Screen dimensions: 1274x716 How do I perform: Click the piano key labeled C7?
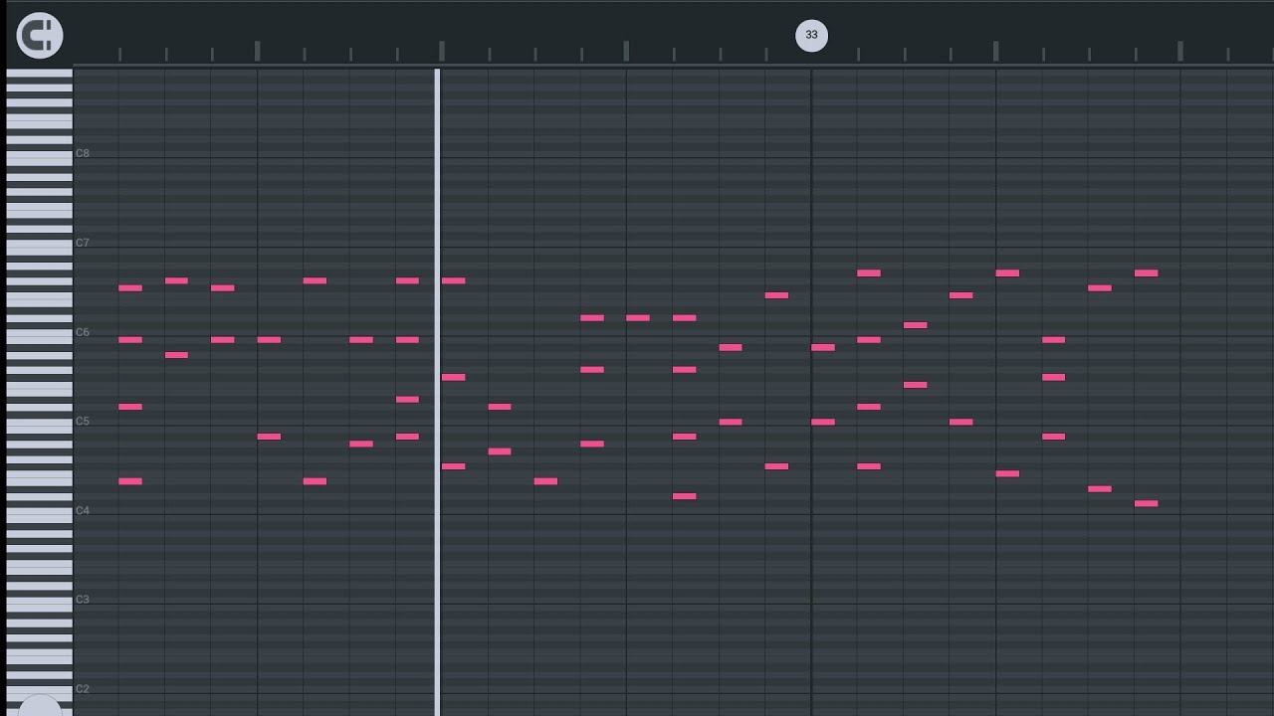tap(40, 245)
